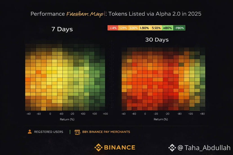
Task: Click the Return (%) label under 7 Days chart
Action: point(67,119)
